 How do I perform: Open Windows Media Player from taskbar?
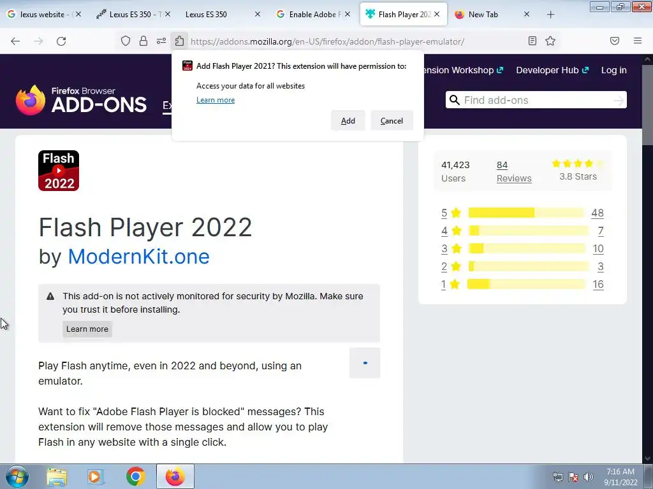(x=95, y=477)
